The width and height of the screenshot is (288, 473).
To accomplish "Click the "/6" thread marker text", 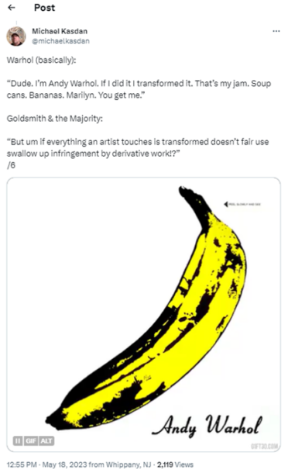I will click(11, 165).
